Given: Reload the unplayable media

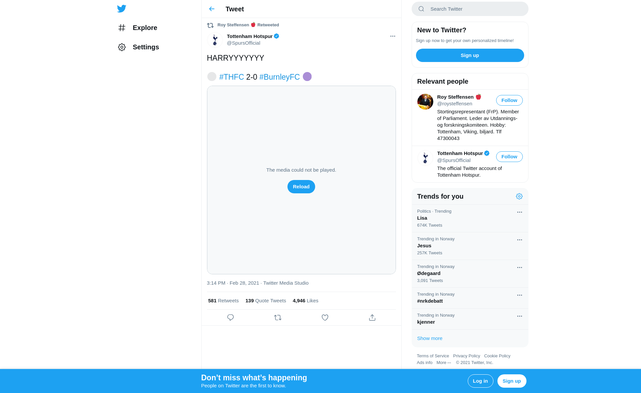Looking at the screenshot, I should 301,187.
